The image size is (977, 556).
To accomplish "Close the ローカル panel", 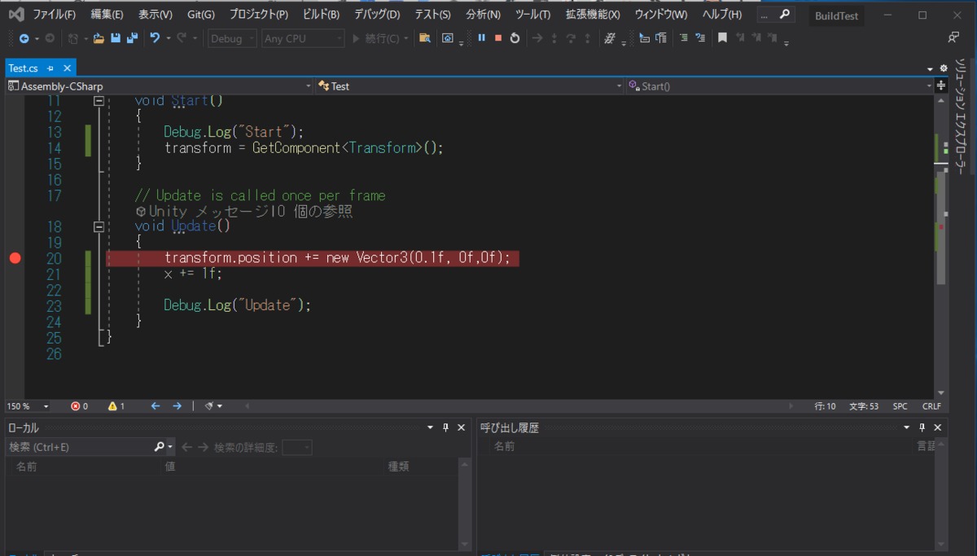I will coord(461,427).
